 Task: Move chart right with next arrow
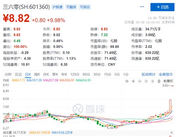click(x=152, y=81)
